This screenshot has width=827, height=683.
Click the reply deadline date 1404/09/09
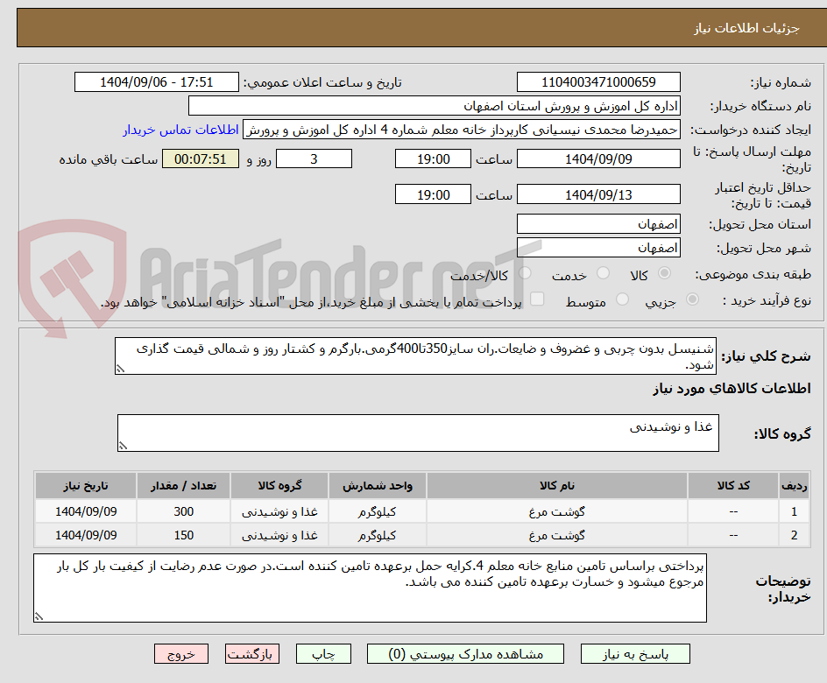pos(598,158)
